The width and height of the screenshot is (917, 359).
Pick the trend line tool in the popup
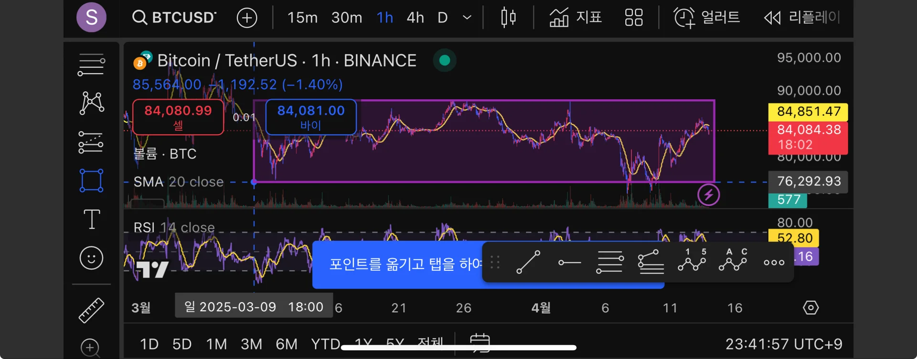click(x=528, y=262)
